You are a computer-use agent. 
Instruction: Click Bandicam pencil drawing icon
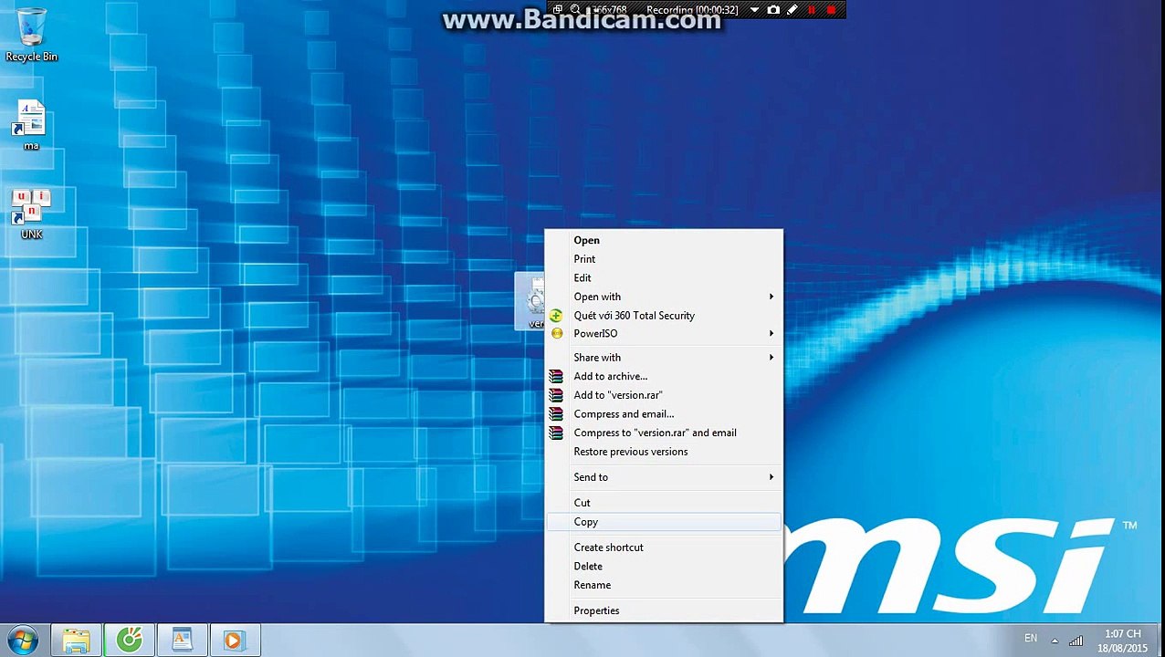[792, 10]
